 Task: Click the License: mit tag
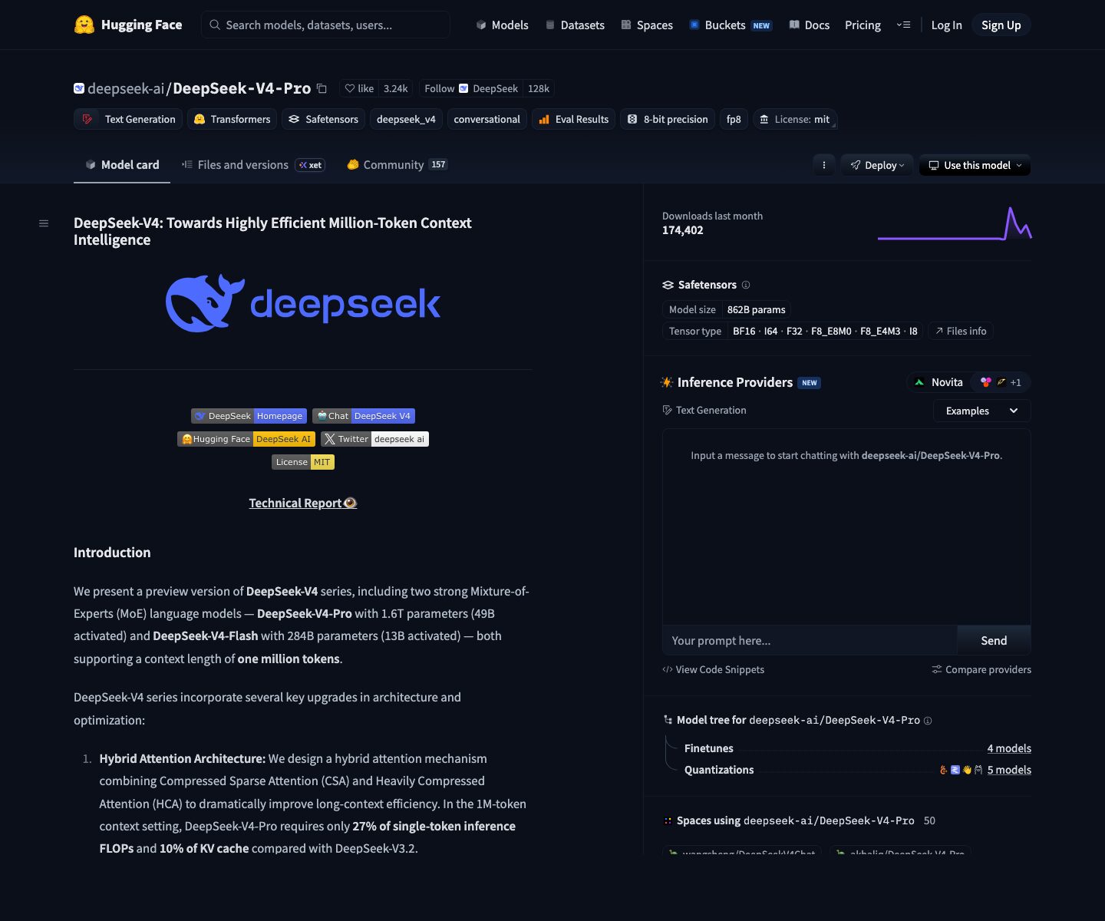point(794,119)
